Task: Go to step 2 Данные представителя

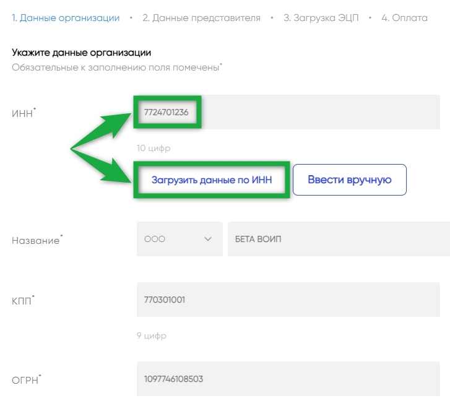Action: click(x=201, y=18)
